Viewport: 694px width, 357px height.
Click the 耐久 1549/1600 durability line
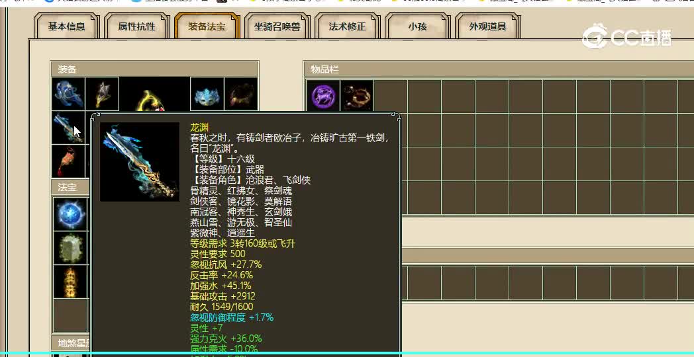(221, 307)
